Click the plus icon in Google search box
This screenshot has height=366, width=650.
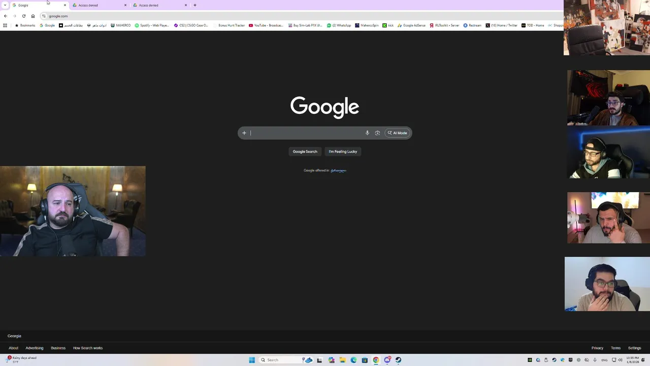click(244, 133)
